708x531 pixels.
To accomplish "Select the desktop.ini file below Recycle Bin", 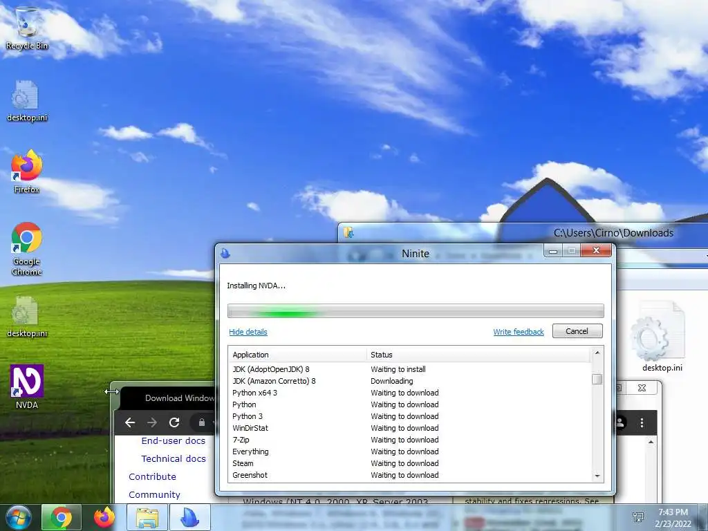I will 27,101.
